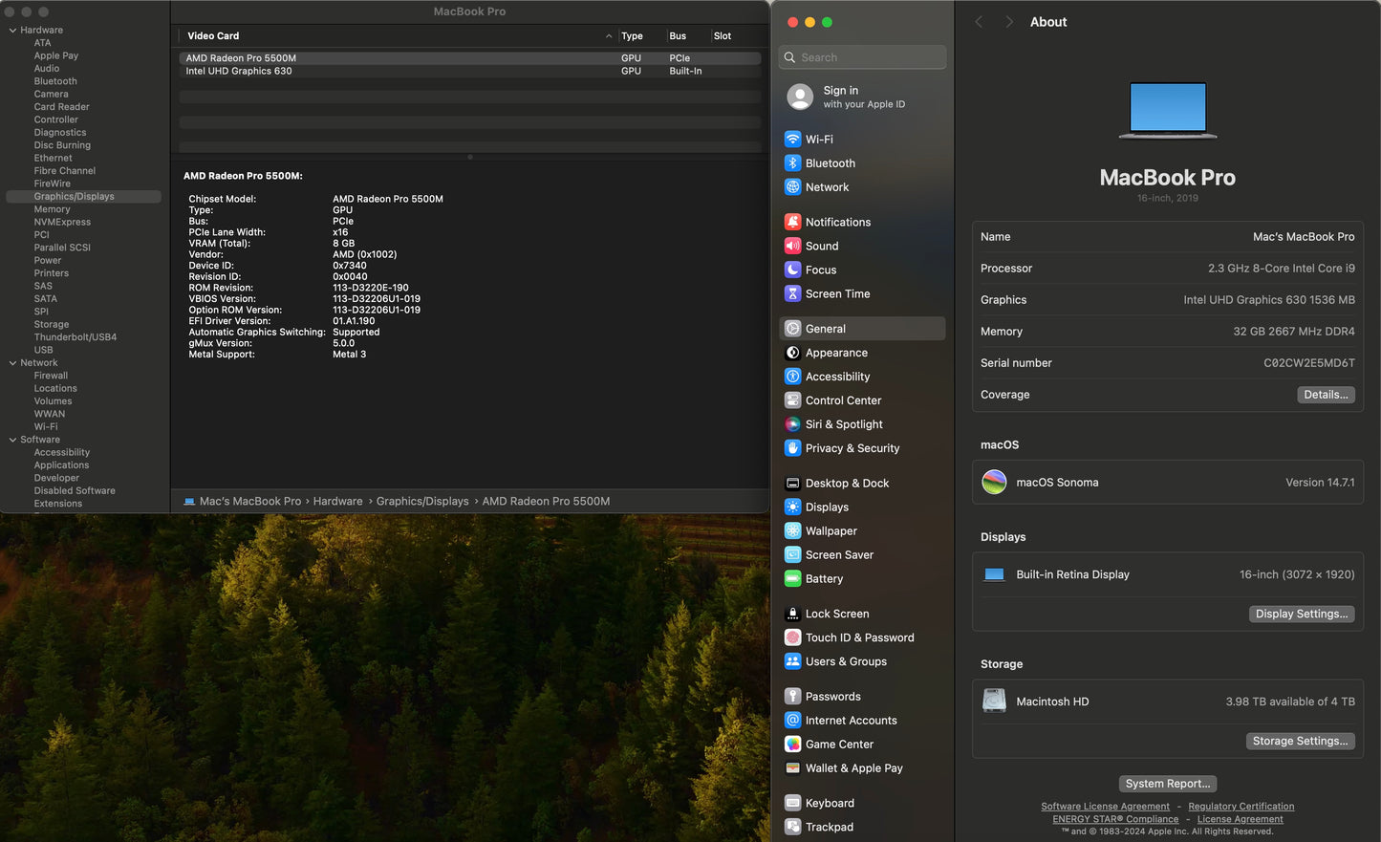Select the Touch ID & Password icon
1381x842 pixels.
792,637
